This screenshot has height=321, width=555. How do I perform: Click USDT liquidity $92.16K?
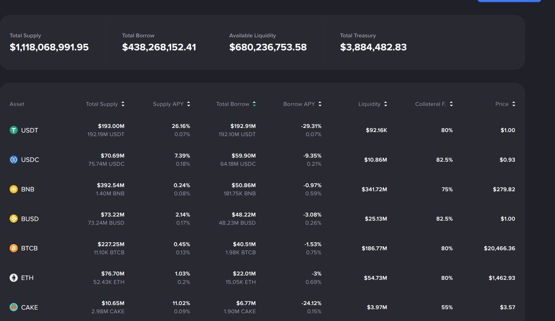pos(376,130)
